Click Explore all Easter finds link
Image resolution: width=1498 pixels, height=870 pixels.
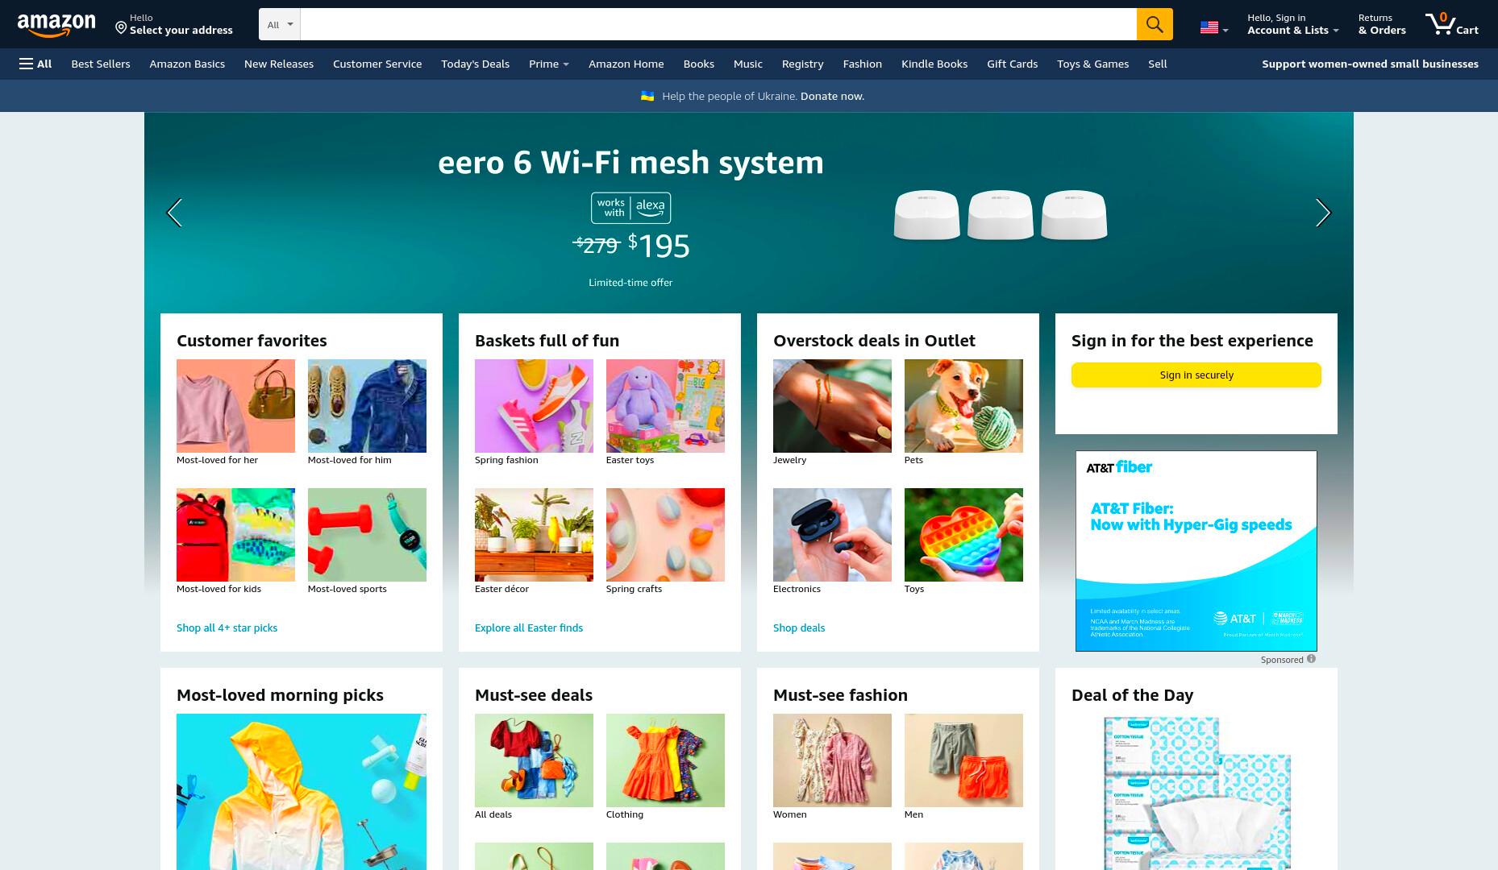pos(529,628)
